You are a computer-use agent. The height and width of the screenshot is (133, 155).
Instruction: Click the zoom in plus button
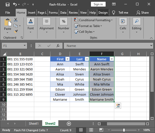point(139,130)
